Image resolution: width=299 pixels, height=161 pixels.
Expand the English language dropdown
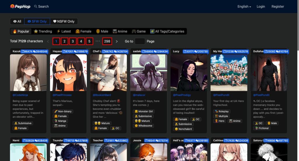point(244,6)
